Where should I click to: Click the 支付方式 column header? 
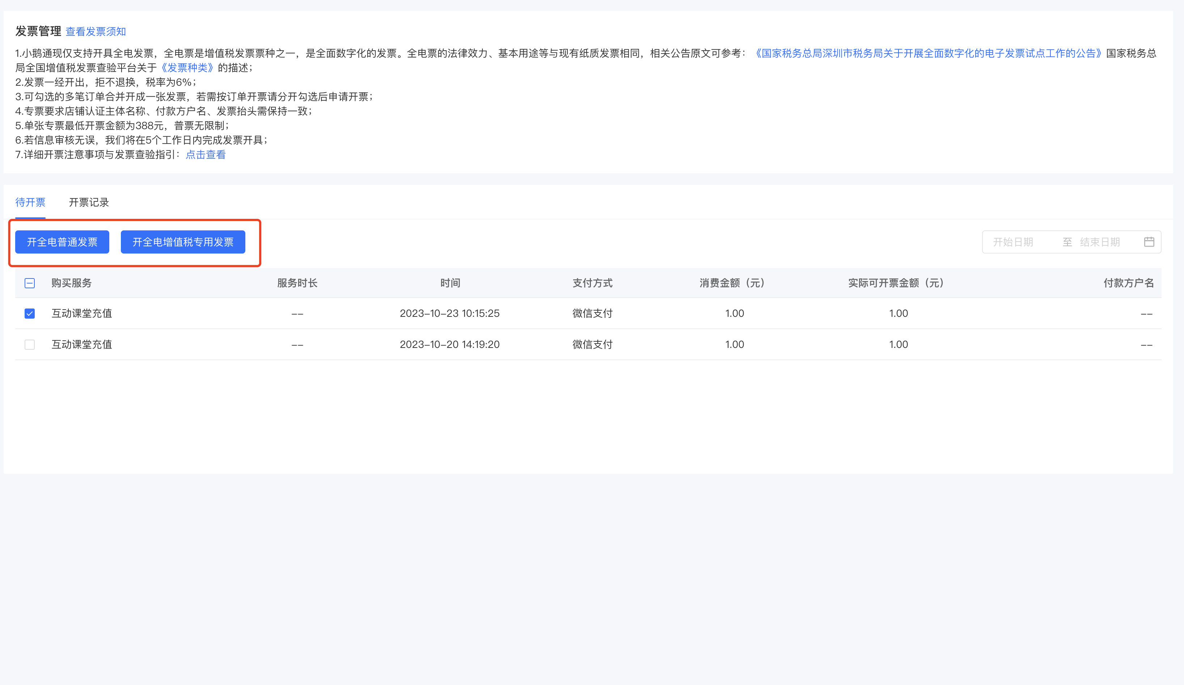click(592, 283)
